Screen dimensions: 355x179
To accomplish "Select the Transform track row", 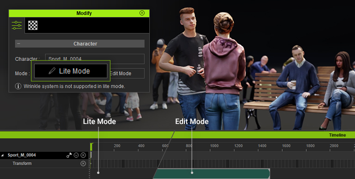I will coord(44,164).
